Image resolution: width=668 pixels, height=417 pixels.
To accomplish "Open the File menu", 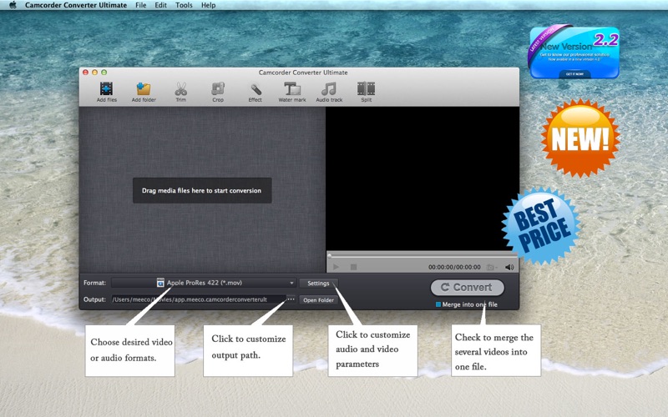I will pos(140,5).
